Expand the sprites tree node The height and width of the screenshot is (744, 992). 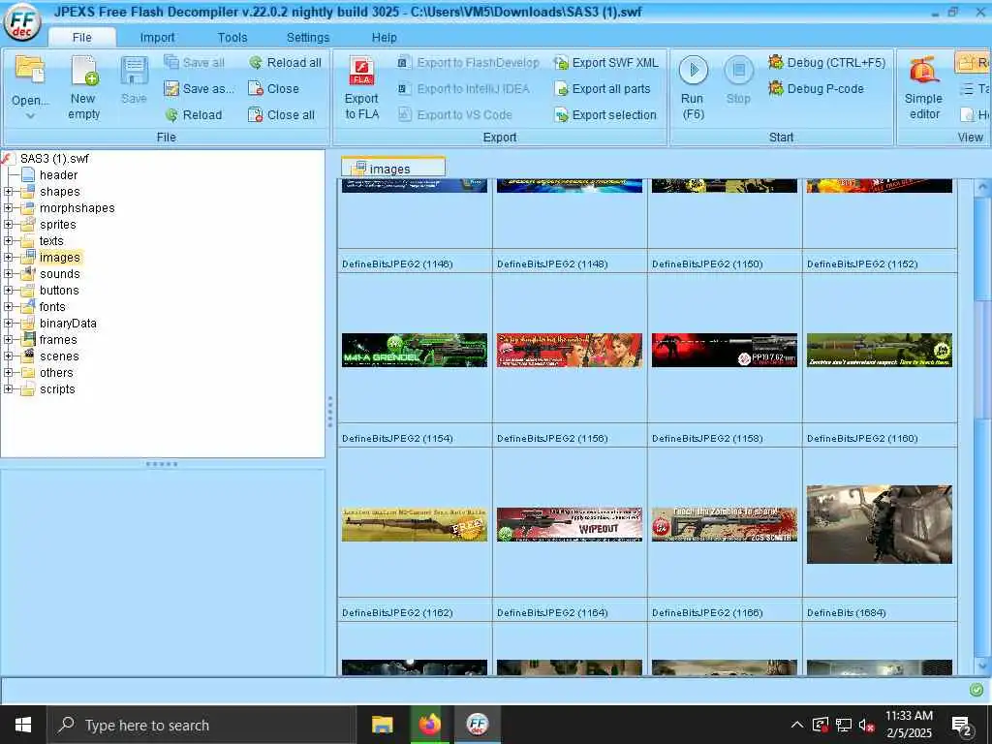8,224
